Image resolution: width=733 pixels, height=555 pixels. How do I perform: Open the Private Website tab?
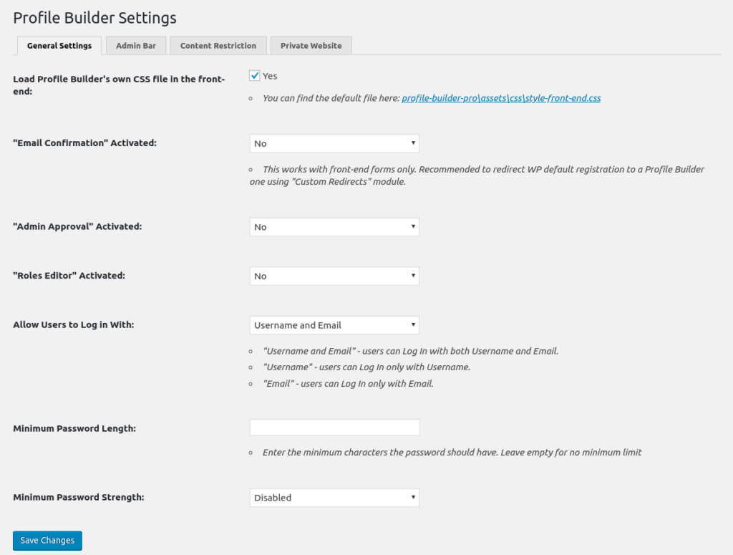311,46
